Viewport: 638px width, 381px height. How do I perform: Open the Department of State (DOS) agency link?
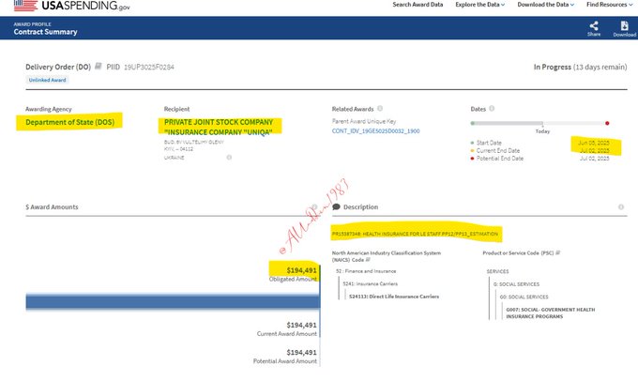click(68, 122)
